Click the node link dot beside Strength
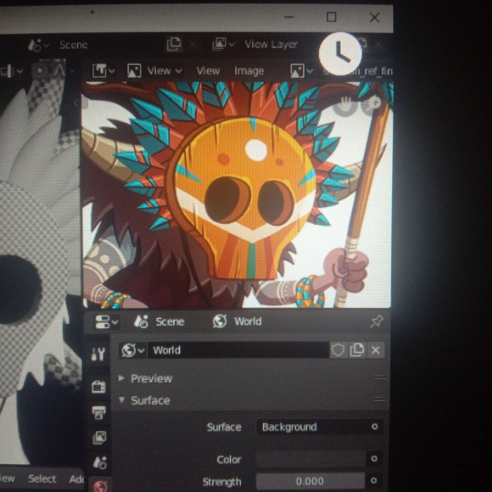The image size is (492, 492). (x=374, y=480)
